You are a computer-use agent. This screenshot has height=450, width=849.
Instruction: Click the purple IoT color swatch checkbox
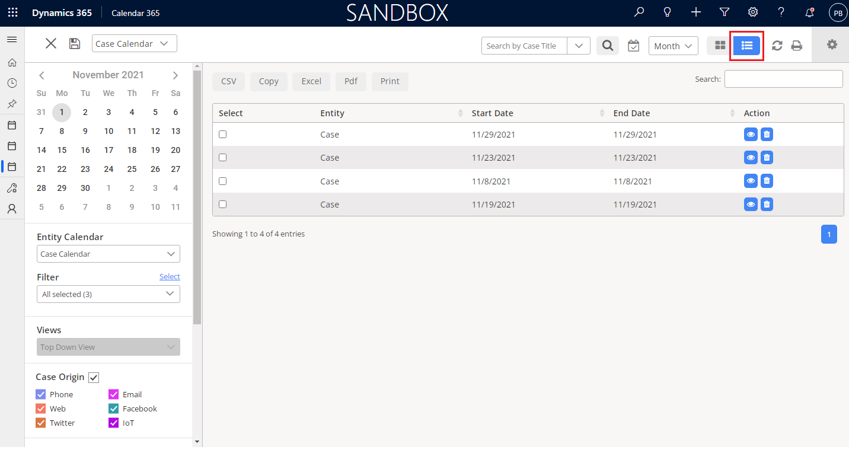coord(114,423)
